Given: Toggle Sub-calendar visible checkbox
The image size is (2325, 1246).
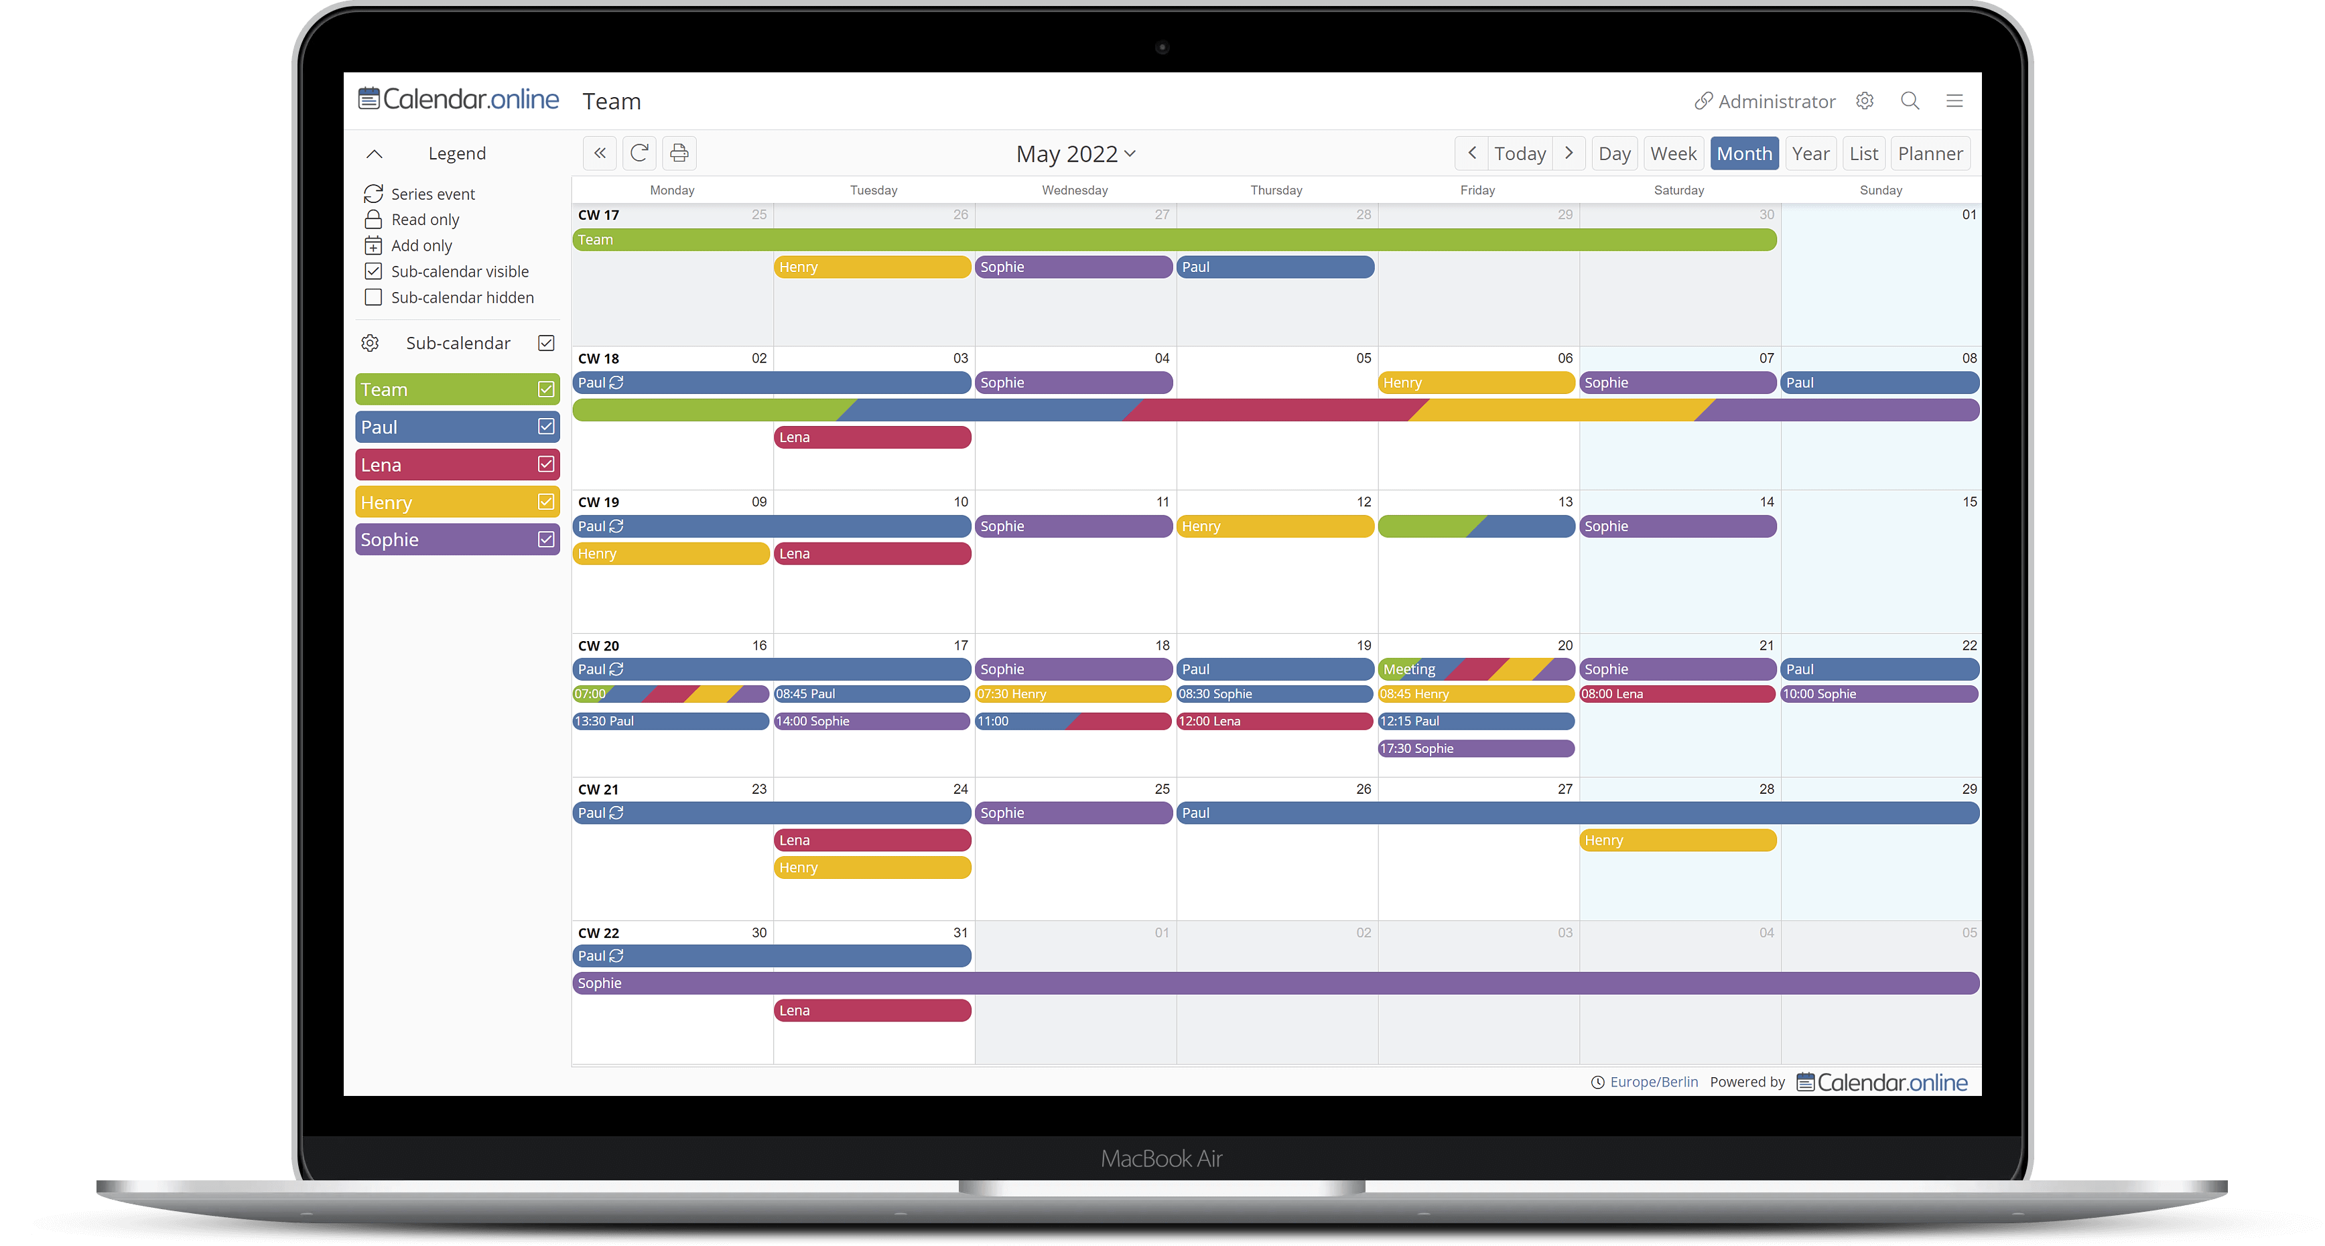Looking at the screenshot, I should [374, 271].
